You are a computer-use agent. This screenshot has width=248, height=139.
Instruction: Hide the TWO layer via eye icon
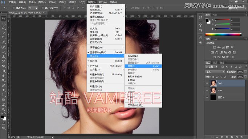coord(207,83)
